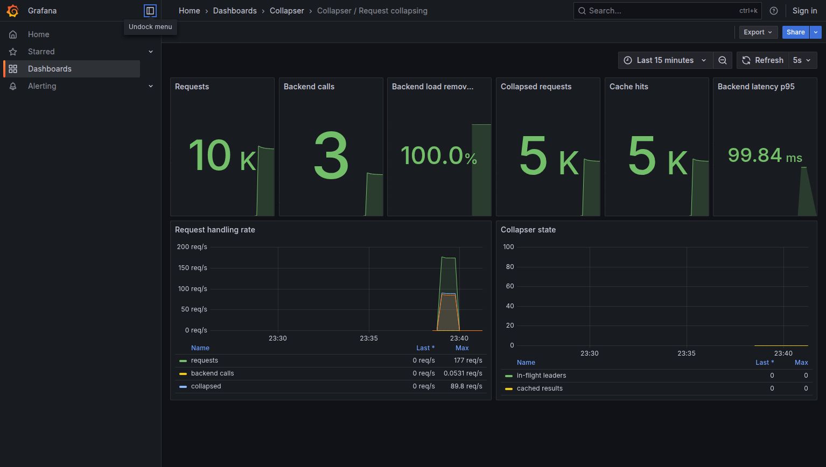
Task: Focus the Search input field
Action: click(x=668, y=11)
